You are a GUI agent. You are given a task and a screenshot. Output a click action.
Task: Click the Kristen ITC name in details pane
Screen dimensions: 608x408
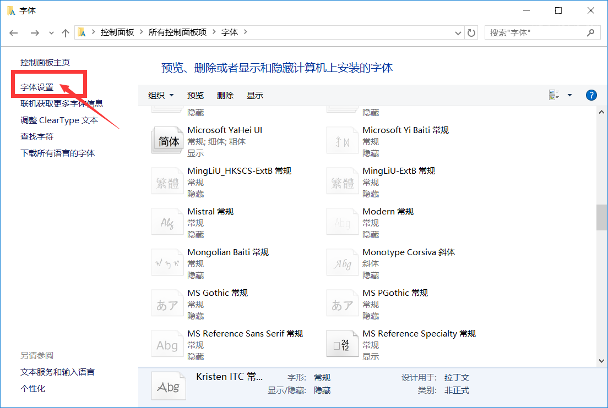point(230,377)
